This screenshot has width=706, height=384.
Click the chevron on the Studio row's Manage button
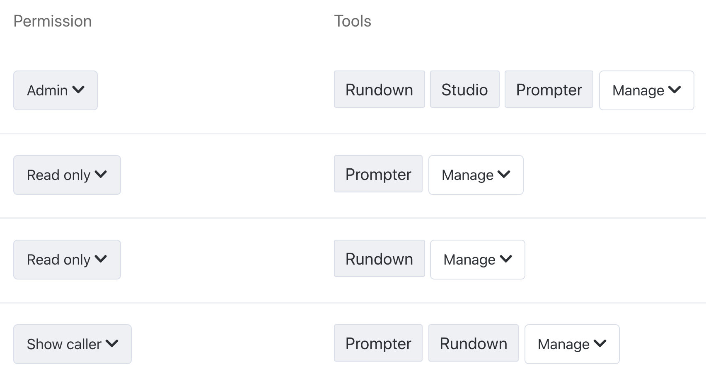(675, 90)
